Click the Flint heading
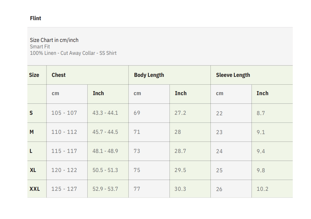The width and height of the screenshot is (311, 219). (35, 18)
